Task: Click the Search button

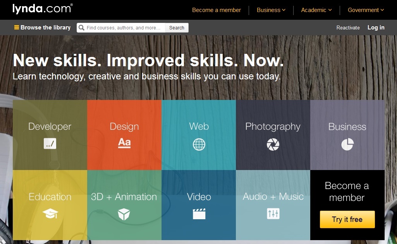Action: [177, 27]
